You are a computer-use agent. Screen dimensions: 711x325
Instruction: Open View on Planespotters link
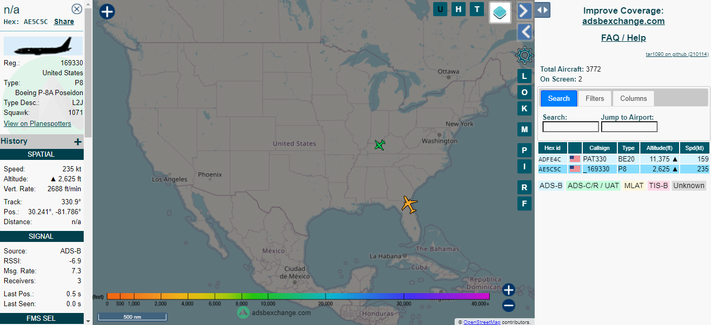pos(37,124)
